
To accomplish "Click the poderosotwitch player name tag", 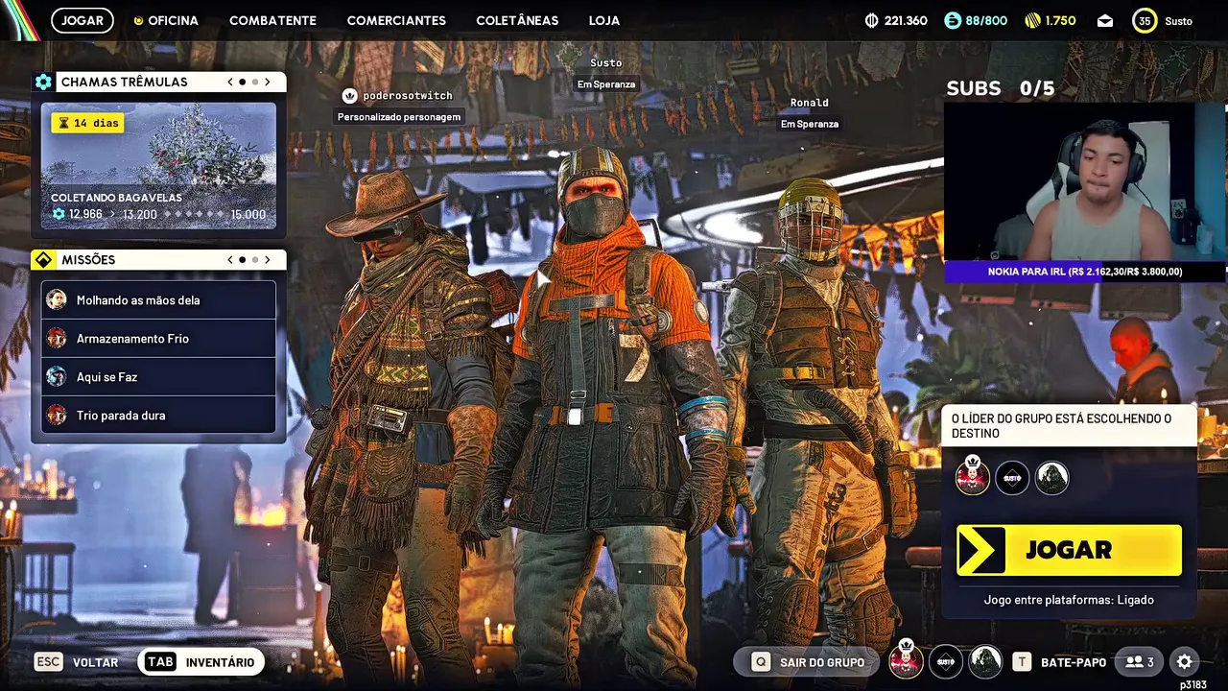I will [x=408, y=96].
